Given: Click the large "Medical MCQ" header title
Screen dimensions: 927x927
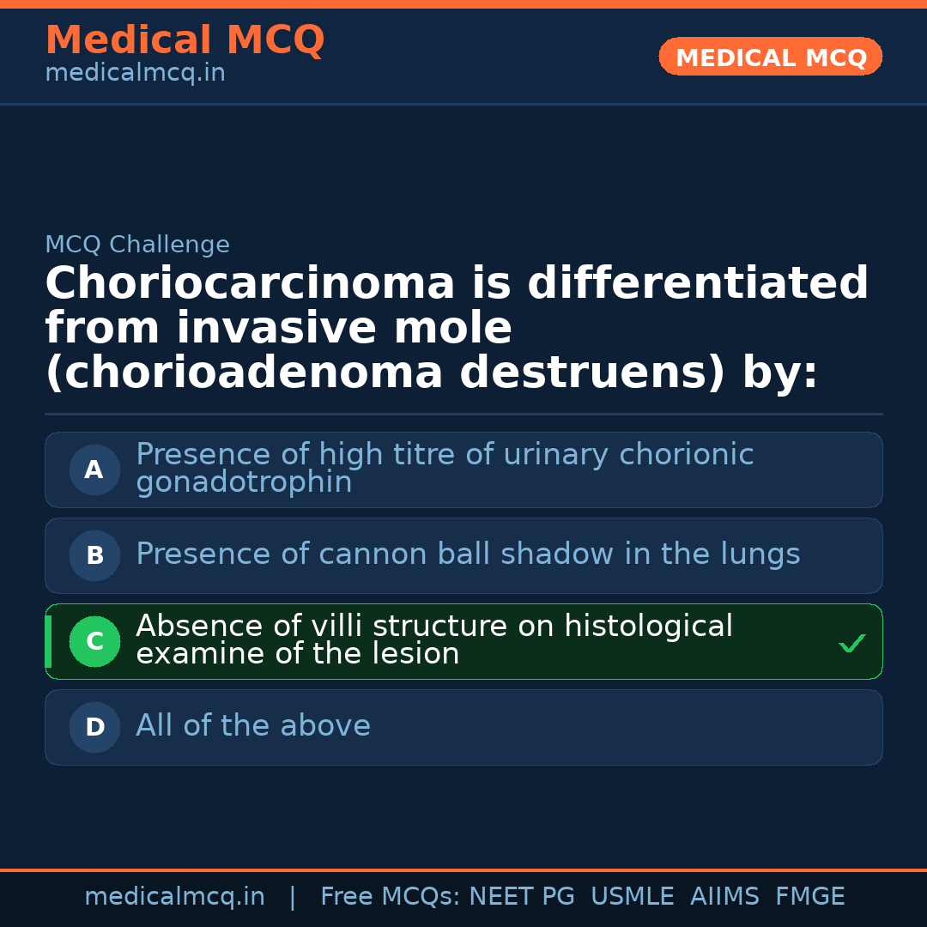Looking at the screenshot, I should (x=185, y=40).
